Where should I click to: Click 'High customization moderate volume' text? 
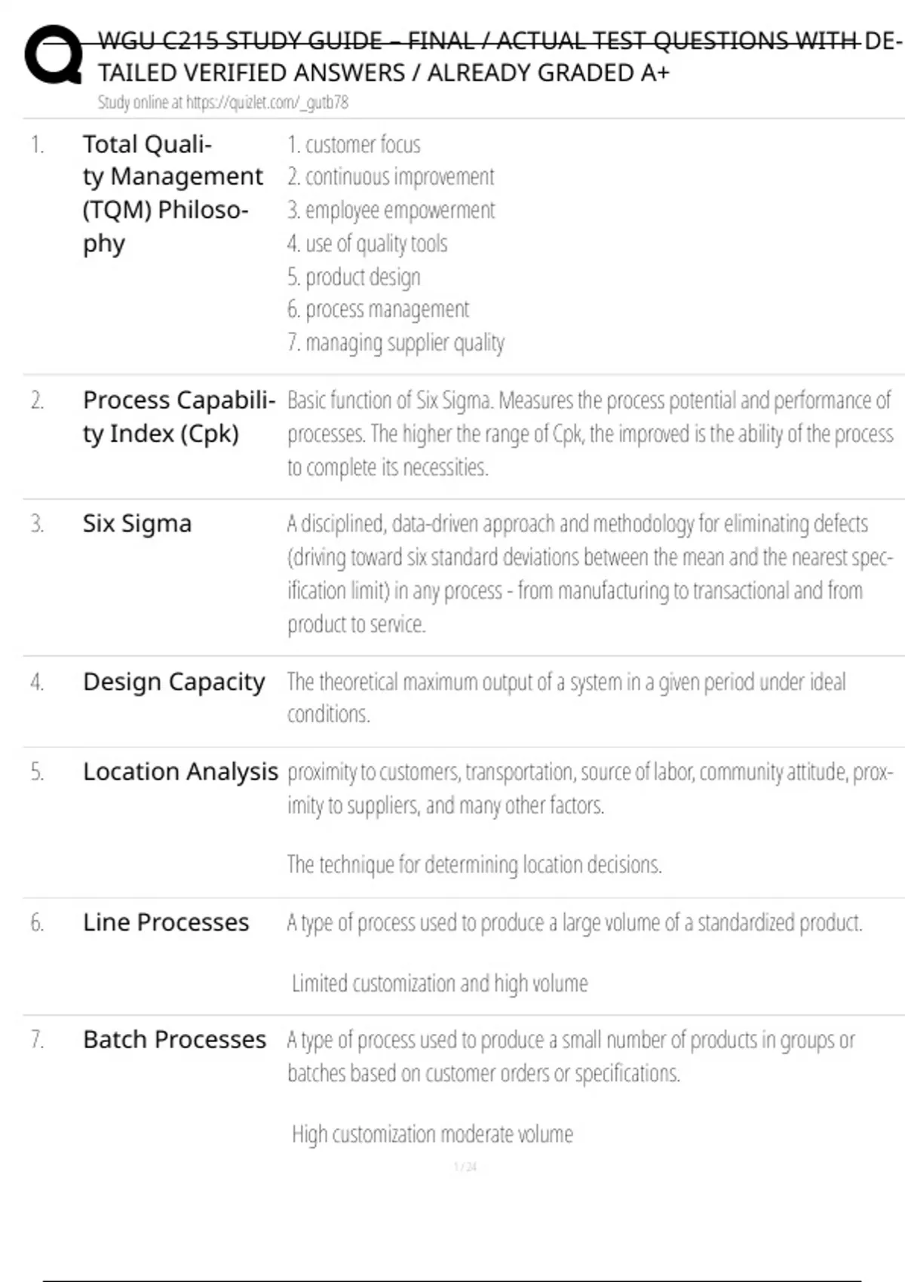(432, 1134)
